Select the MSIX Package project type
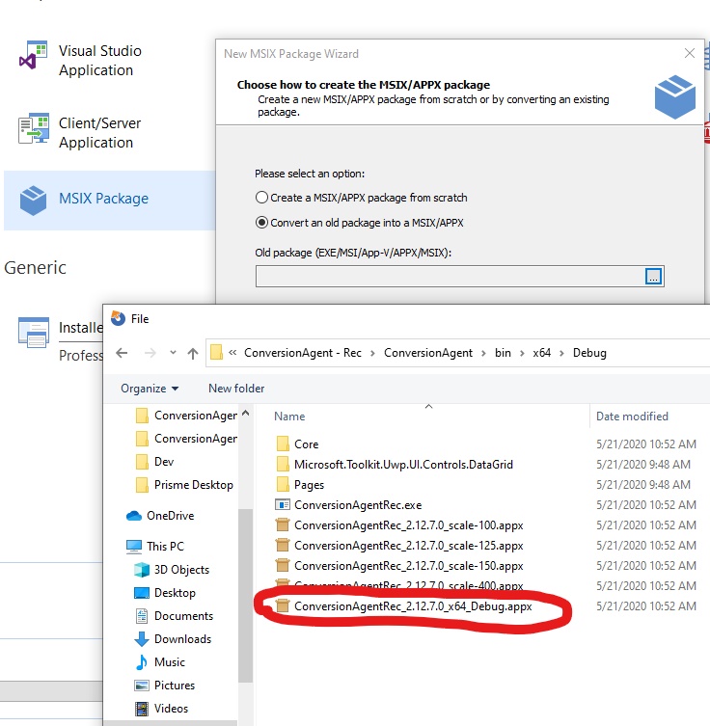Viewport: 710px width, 726px height. [103, 199]
